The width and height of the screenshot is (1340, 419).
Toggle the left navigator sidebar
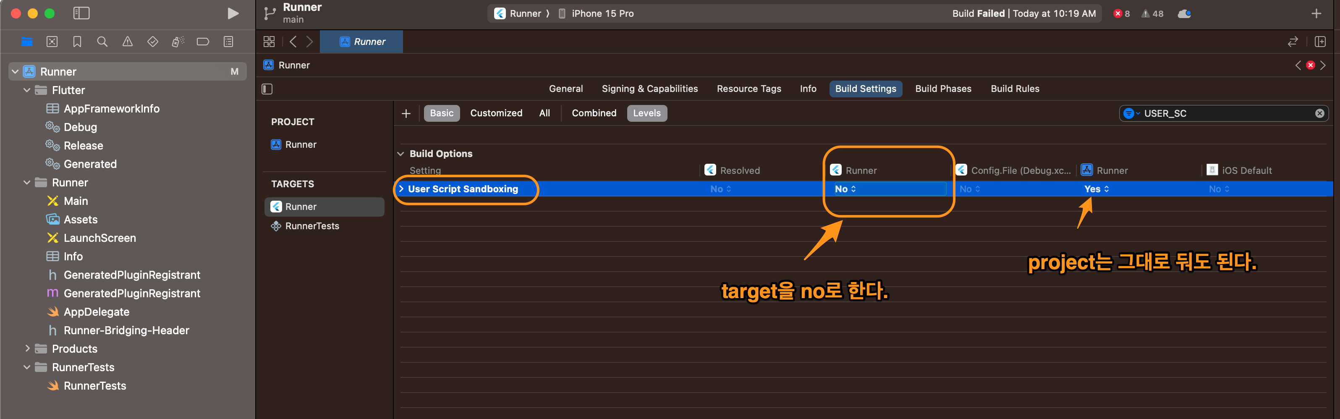click(x=81, y=13)
